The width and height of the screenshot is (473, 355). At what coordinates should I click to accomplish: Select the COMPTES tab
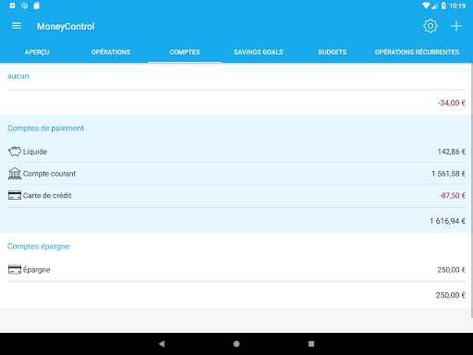[x=185, y=52]
